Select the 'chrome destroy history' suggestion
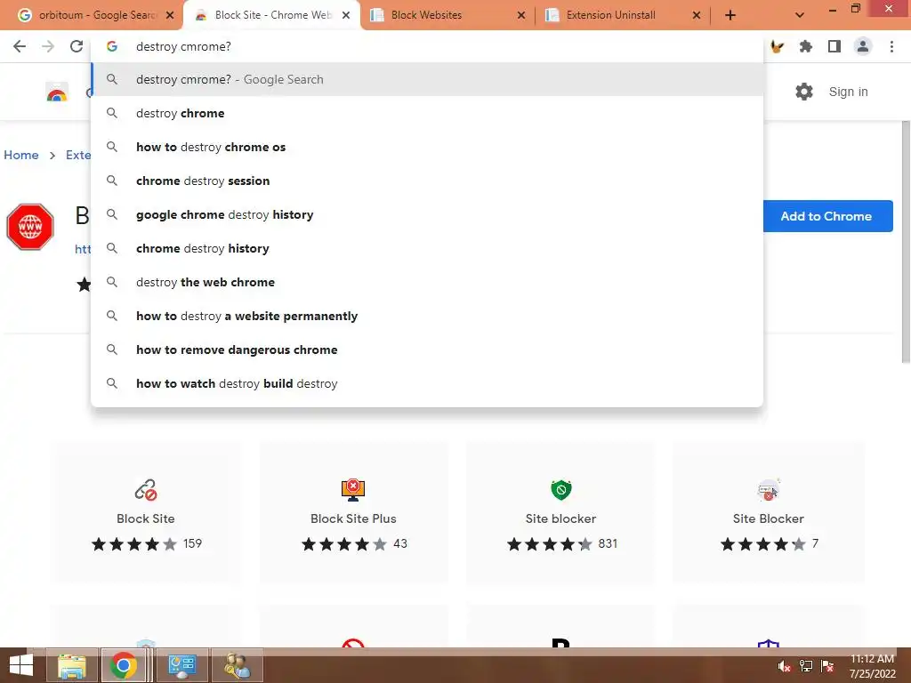This screenshot has width=911, height=683. 427,248
